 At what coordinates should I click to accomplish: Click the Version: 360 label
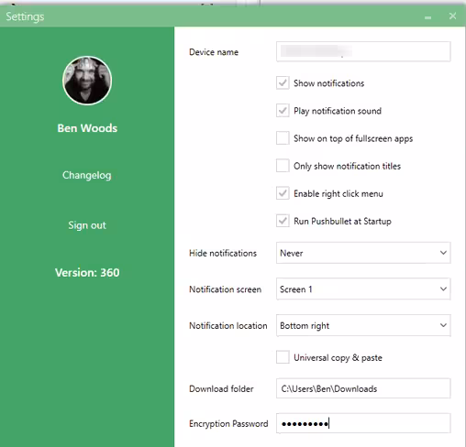[x=87, y=272]
